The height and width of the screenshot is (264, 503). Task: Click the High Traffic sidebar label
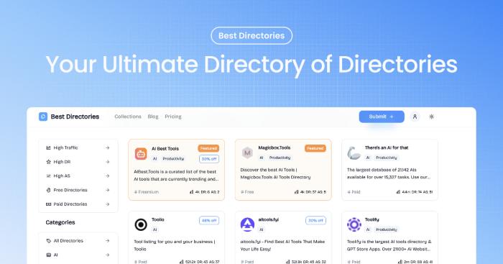(x=65, y=147)
